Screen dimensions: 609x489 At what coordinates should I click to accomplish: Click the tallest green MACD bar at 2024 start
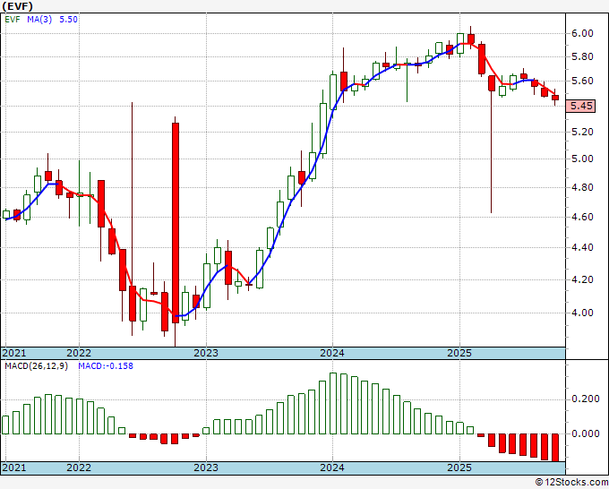(333, 403)
